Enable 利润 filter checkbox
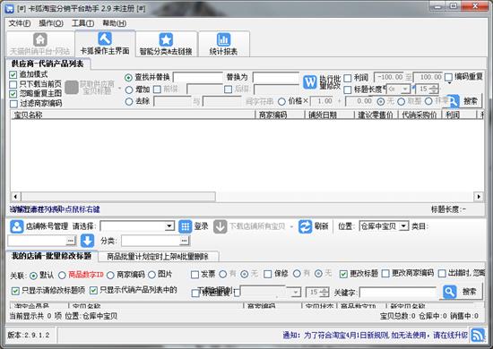 (x=348, y=78)
